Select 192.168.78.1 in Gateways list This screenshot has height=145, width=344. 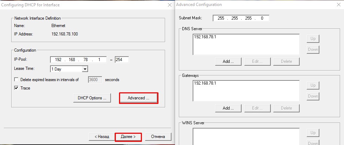click(205, 83)
